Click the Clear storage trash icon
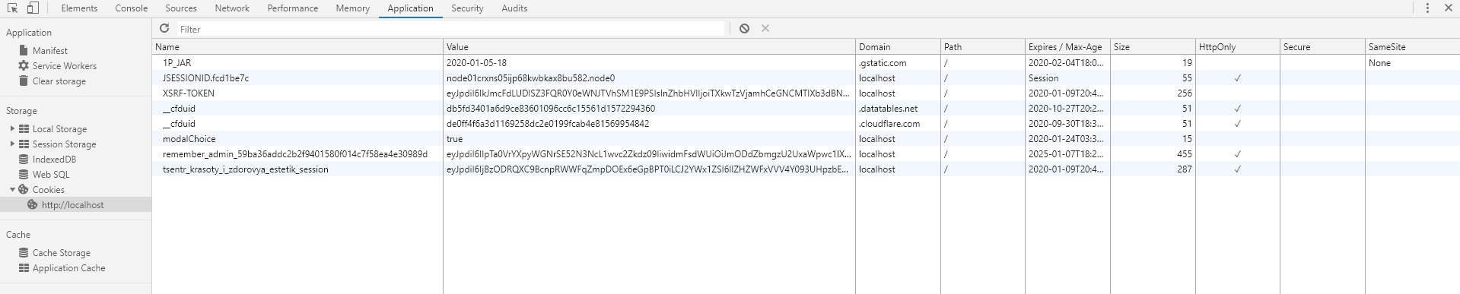 24,81
